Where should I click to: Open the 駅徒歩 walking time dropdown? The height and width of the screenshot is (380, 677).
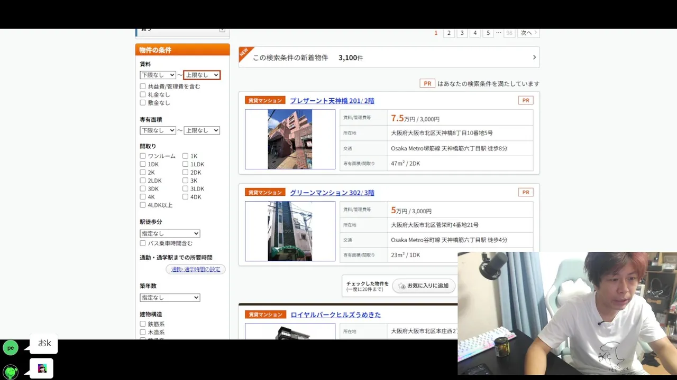click(x=170, y=233)
